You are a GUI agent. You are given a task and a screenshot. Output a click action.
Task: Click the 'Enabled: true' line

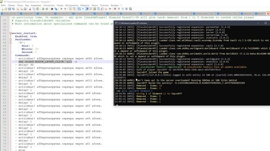point(26,36)
